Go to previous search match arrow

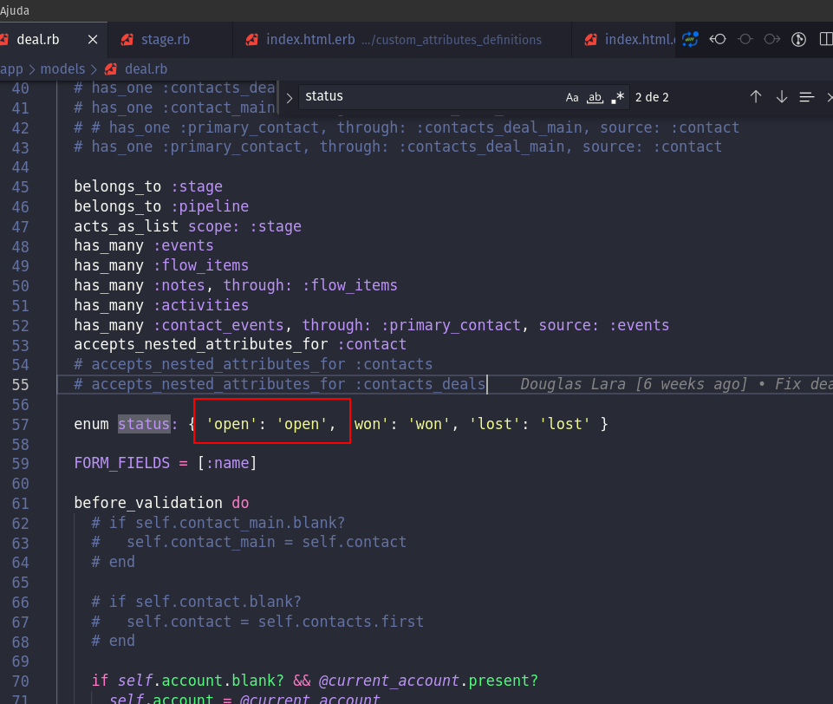pos(755,97)
